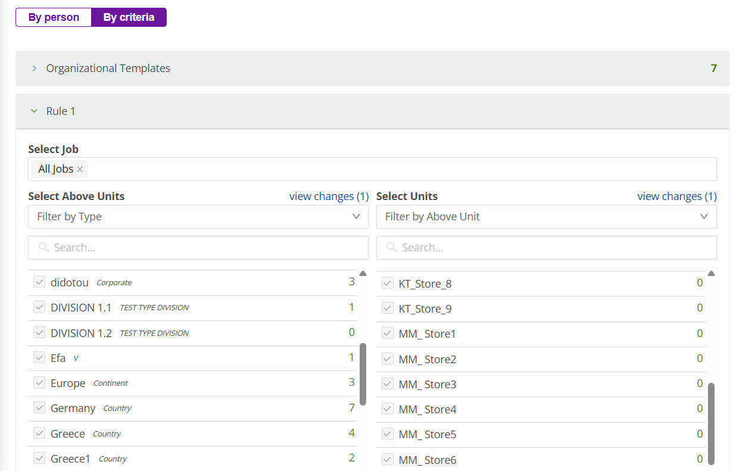Click the Above Units list scrollbar thumb
The height and width of the screenshot is (471, 733).
pos(363,374)
